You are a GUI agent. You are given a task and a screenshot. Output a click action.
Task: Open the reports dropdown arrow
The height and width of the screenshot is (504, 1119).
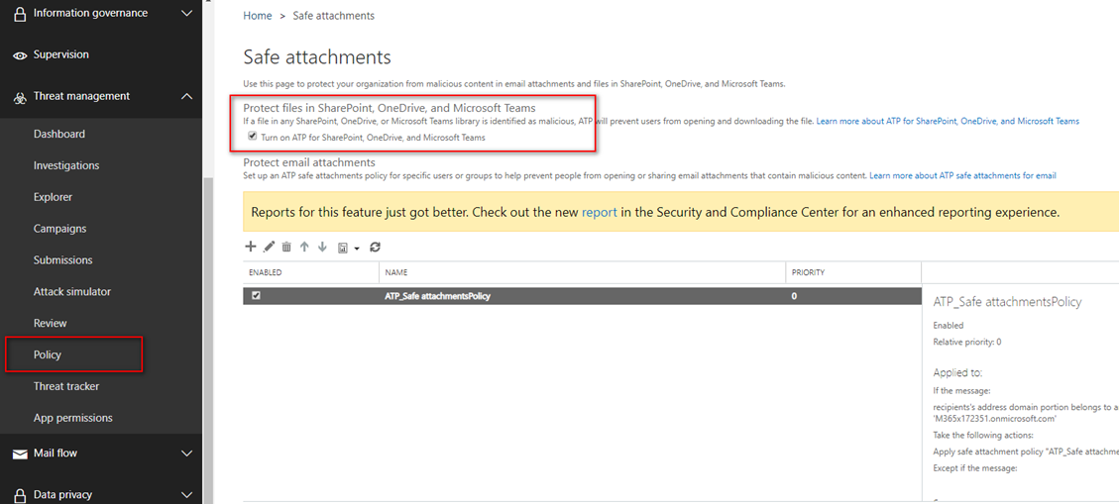(x=356, y=249)
